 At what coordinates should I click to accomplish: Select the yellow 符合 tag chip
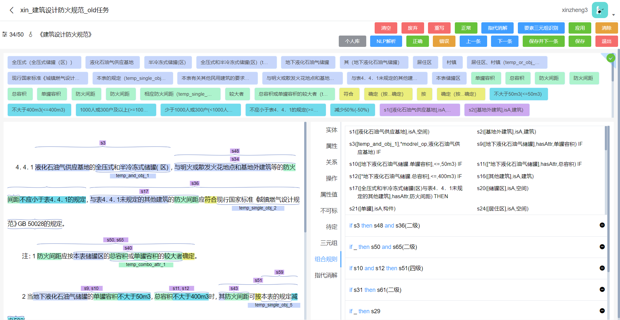[348, 94]
